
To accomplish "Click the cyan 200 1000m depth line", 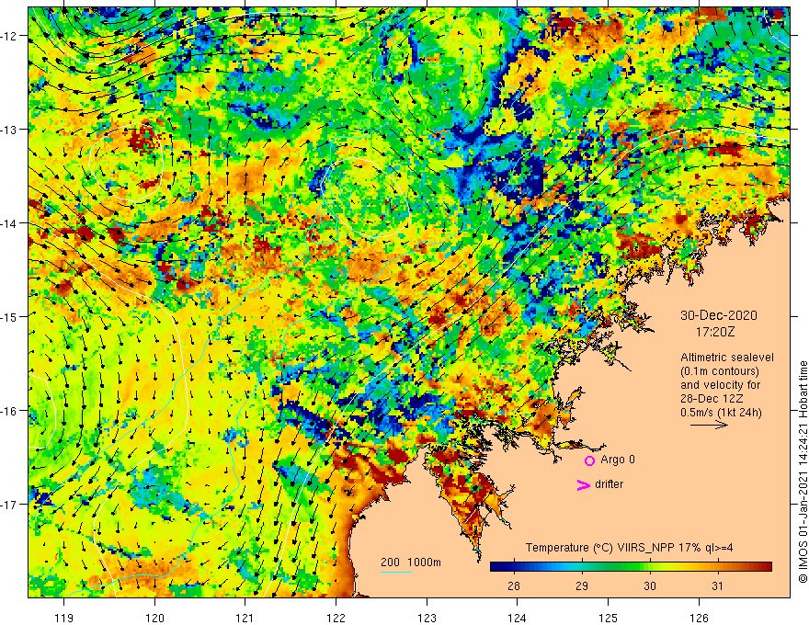I will 395,572.
